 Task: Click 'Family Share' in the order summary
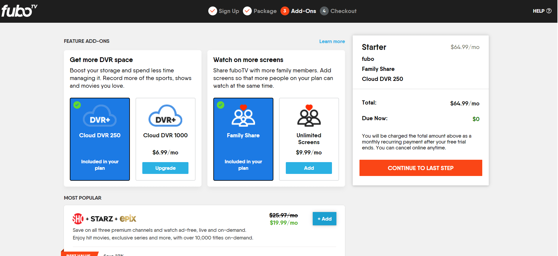tap(378, 69)
